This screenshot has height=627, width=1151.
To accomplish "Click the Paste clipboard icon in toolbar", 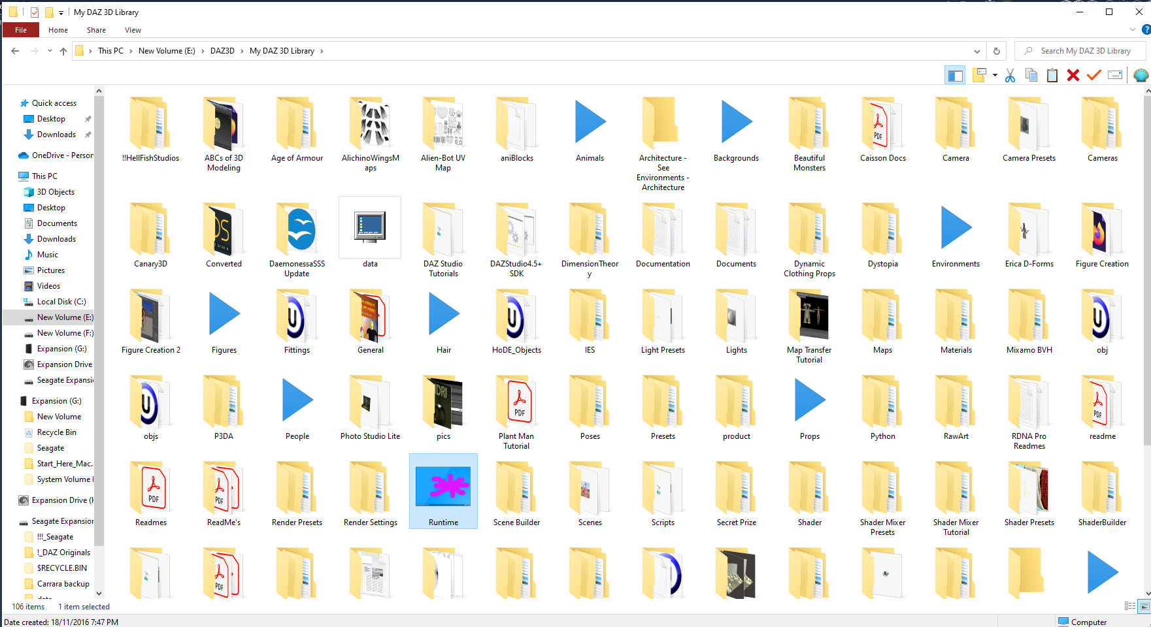I will point(1052,76).
